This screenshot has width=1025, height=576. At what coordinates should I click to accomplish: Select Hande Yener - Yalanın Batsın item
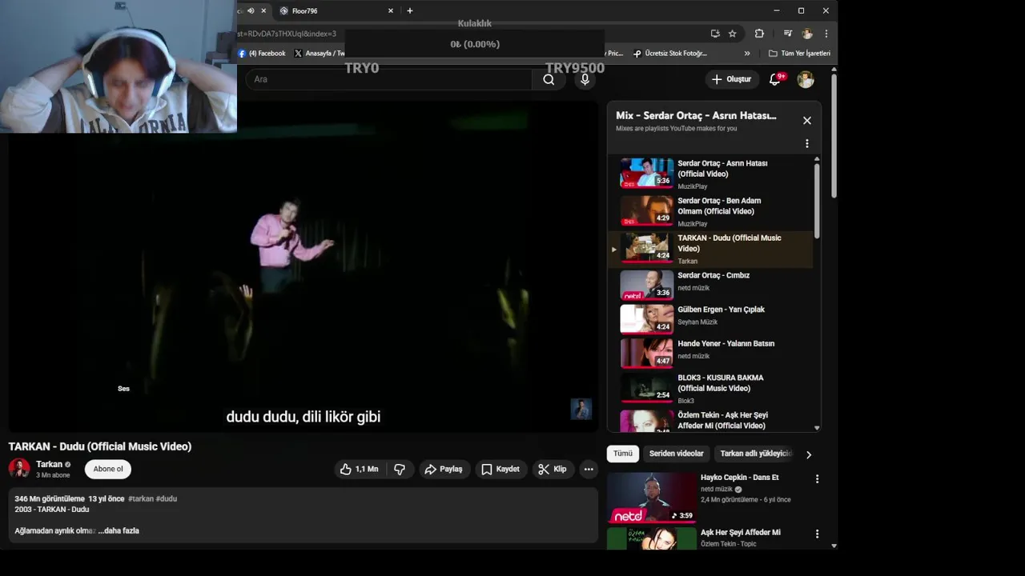(x=711, y=353)
